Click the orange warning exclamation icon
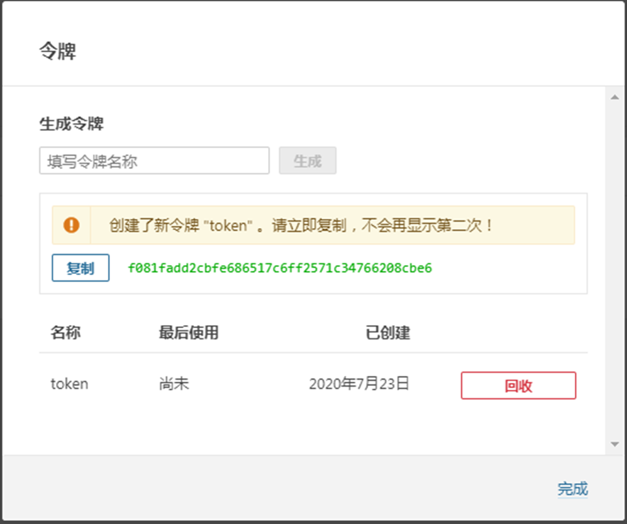Viewport: 627px width, 524px height. click(x=71, y=225)
